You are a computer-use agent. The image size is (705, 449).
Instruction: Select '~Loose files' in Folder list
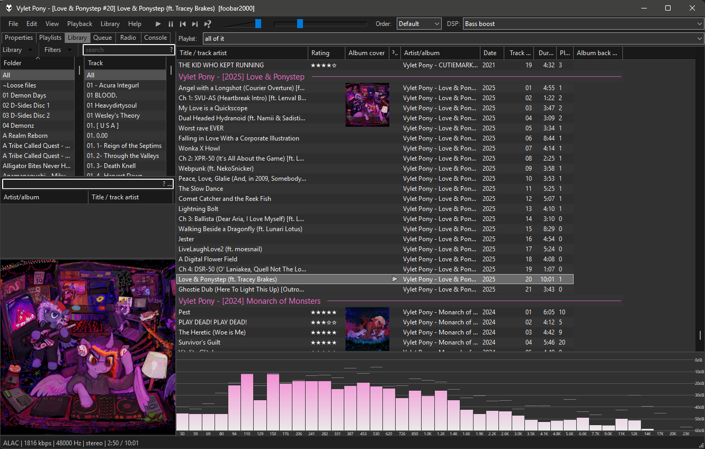click(38, 85)
